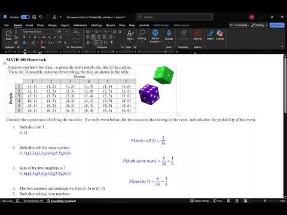The width and height of the screenshot is (287, 215).
Task: Click the Copy icon
Action: [x=16, y=37]
